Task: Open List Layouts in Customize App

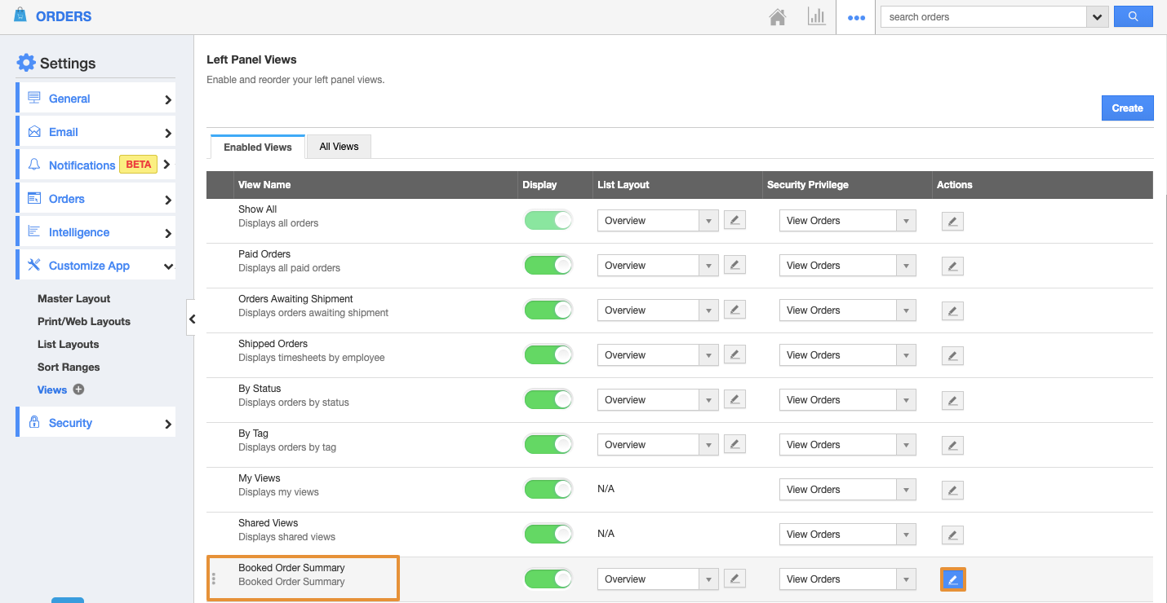Action: [x=68, y=345]
